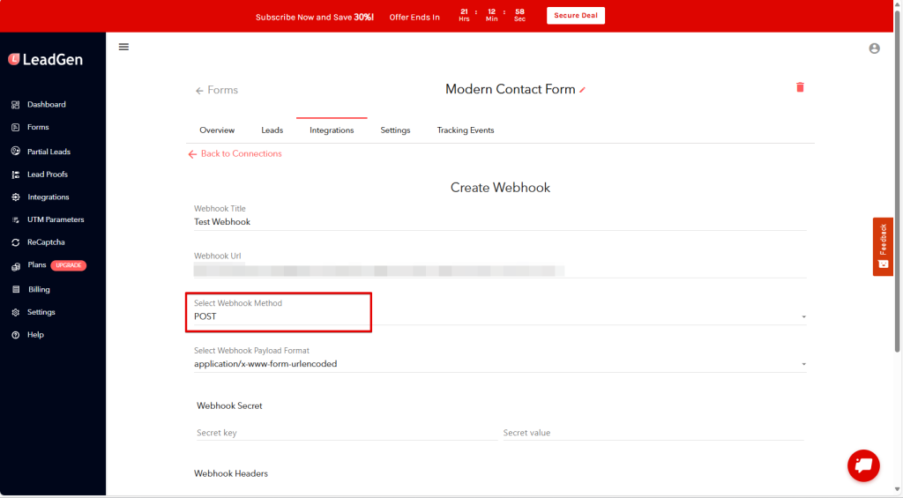Click the Secure Deal button
The height and width of the screenshot is (498, 903).
pos(576,16)
